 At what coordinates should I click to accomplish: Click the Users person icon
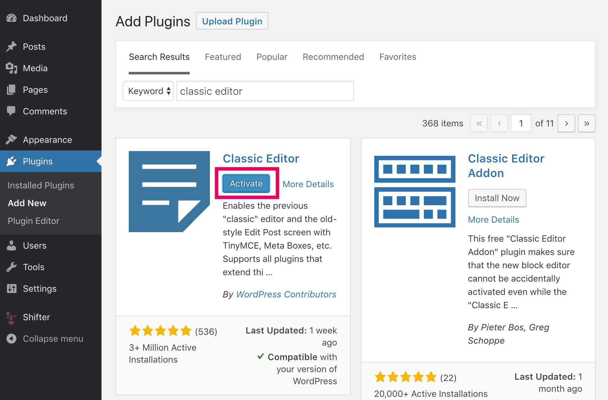[11, 245]
